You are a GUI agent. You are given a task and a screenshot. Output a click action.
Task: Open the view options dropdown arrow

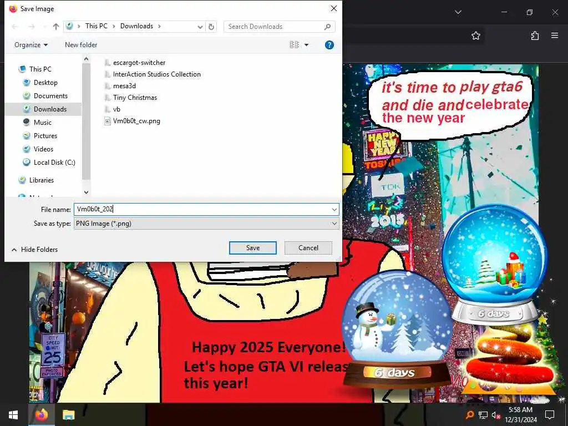tap(306, 45)
